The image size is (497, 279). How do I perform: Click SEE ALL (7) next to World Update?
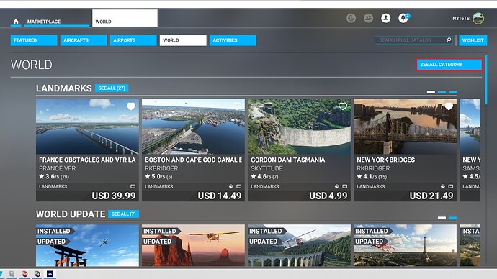pyautogui.click(x=124, y=214)
